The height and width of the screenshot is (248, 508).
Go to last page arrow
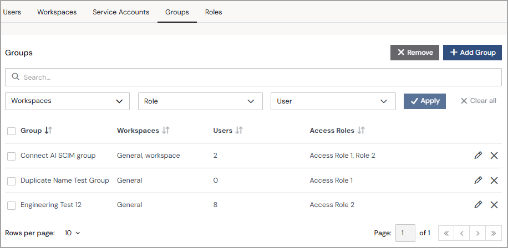pos(494,233)
